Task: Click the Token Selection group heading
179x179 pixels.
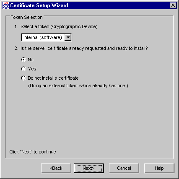Action: point(26,17)
